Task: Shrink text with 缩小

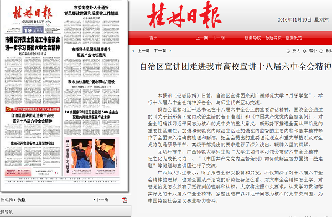Action: coord(313,51)
